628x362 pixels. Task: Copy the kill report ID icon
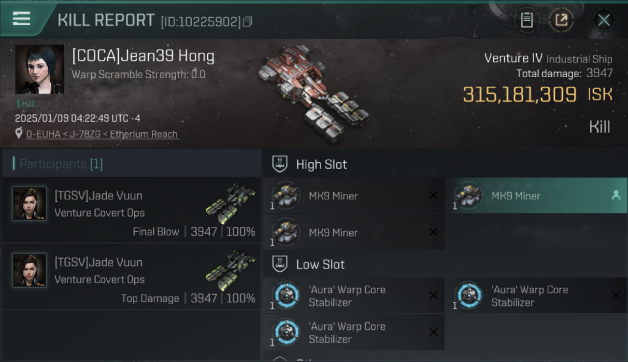247,22
